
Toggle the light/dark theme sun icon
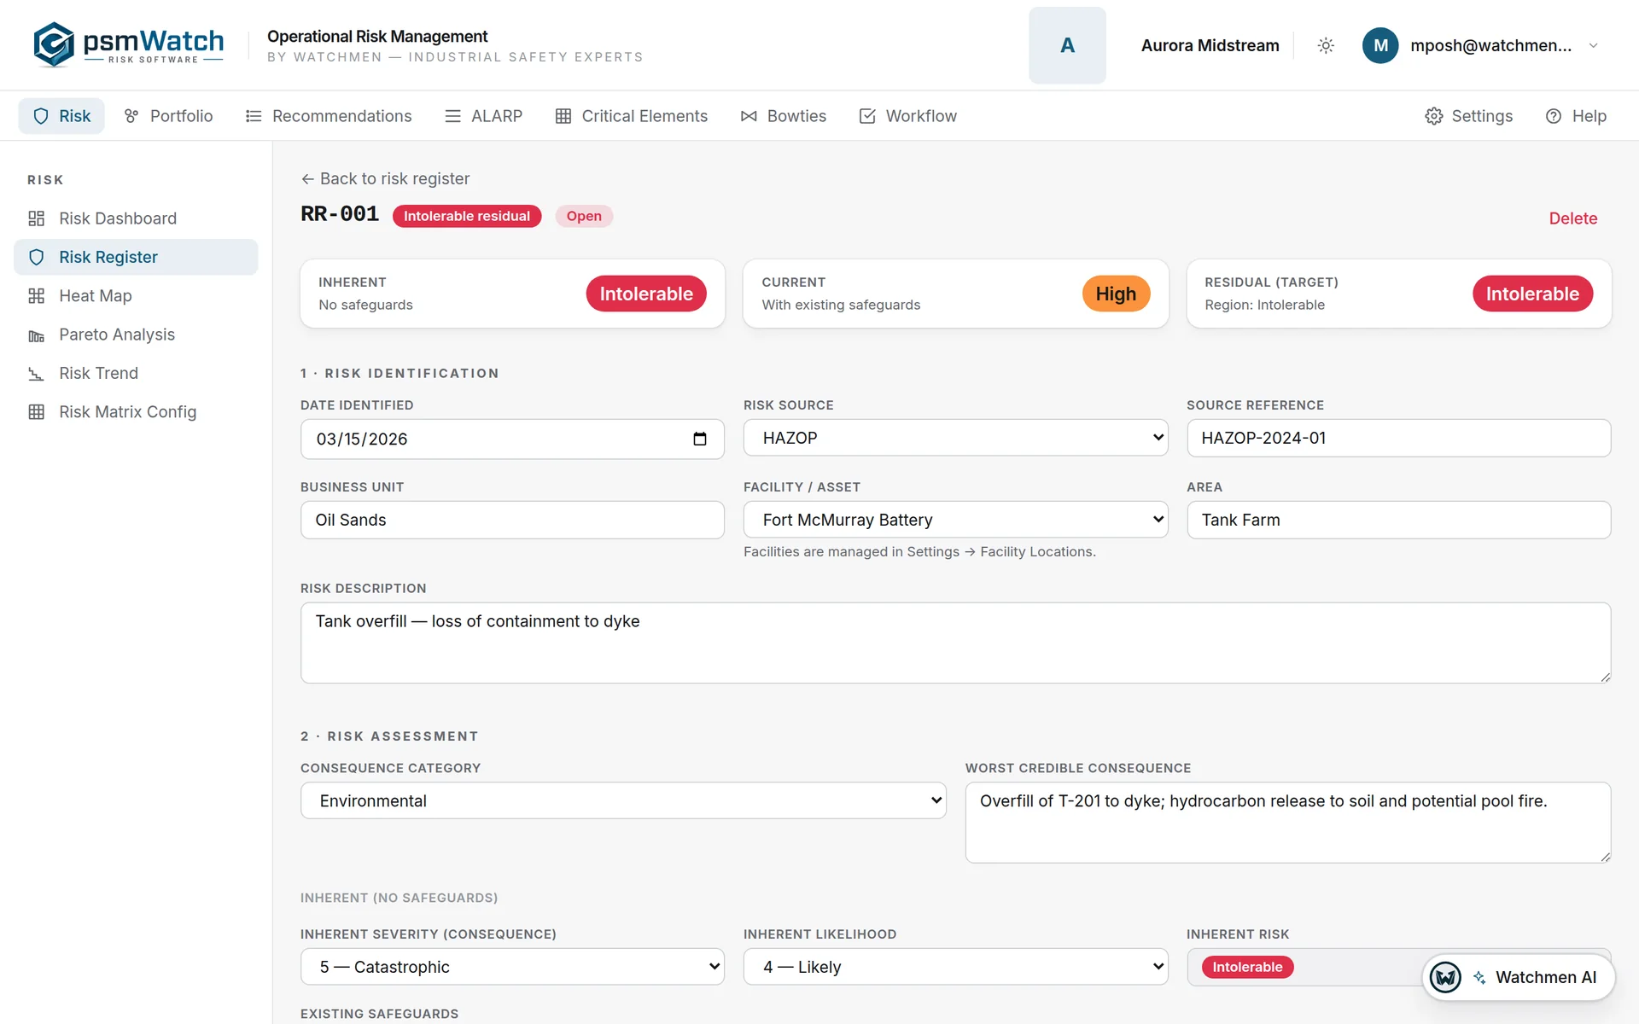(1326, 45)
